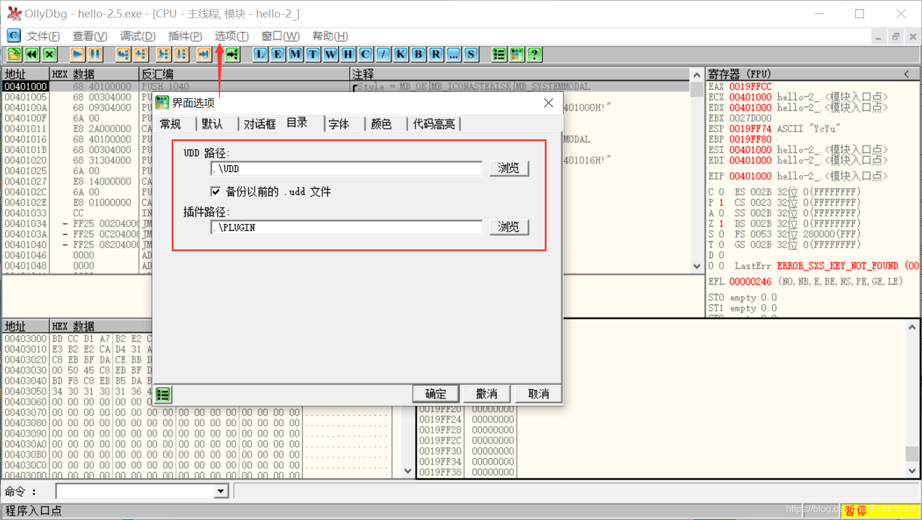This screenshot has width=922, height=520.
Task: Click the 命令 command input box
Action: tap(136, 491)
